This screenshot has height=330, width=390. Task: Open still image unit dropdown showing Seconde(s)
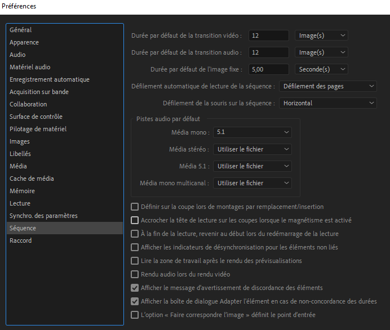[x=321, y=69]
